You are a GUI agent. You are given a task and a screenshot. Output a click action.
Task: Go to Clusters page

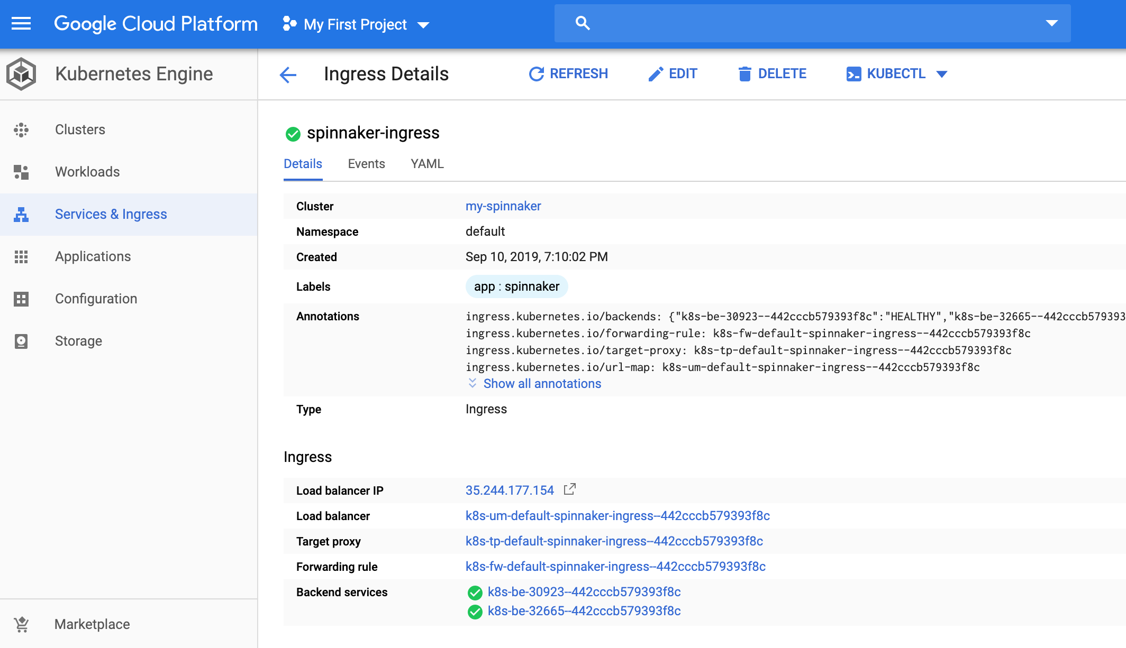tap(80, 130)
